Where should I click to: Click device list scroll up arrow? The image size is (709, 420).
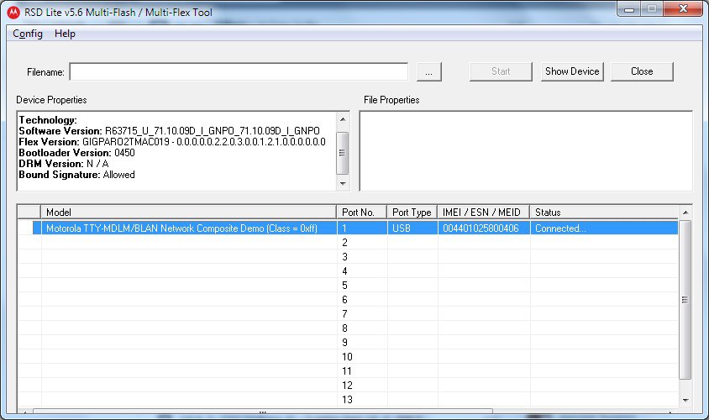point(685,213)
